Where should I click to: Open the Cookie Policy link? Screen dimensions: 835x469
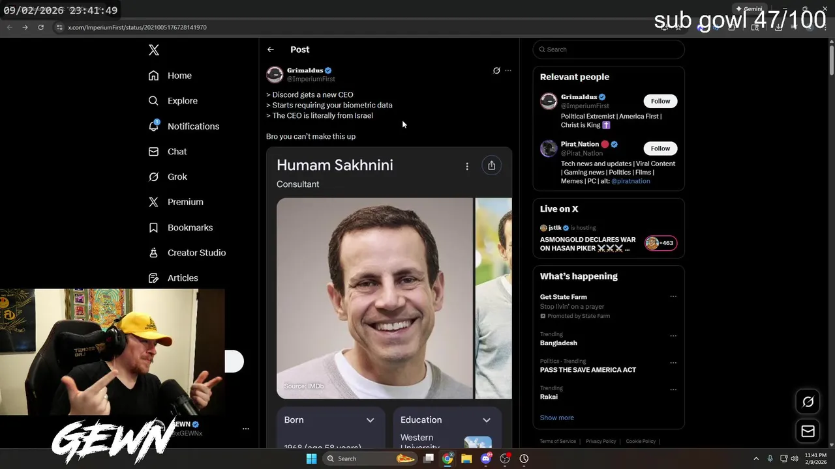click(641, 441)
